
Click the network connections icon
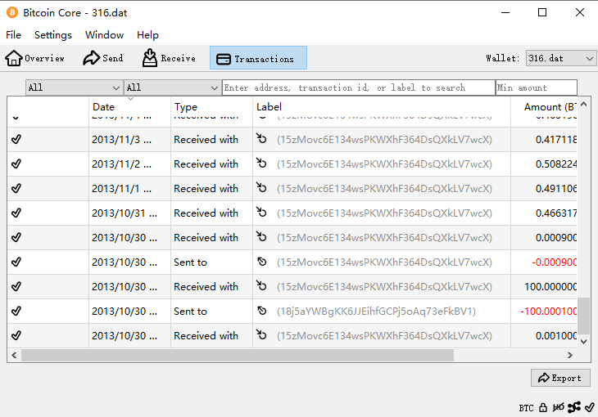(x=574, y=407)
